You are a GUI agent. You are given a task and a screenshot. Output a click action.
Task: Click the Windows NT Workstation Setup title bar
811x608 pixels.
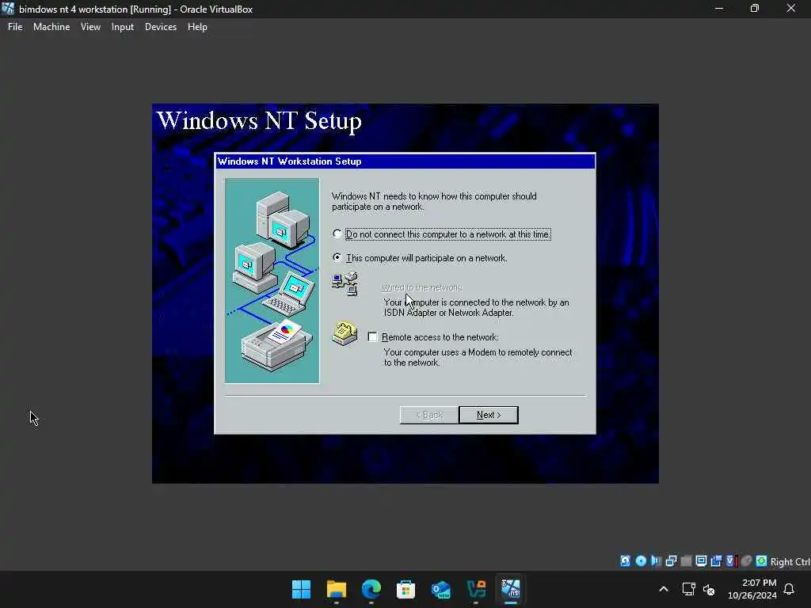click(405, 161)
